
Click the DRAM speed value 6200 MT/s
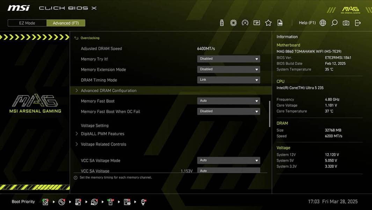point(334,136)
